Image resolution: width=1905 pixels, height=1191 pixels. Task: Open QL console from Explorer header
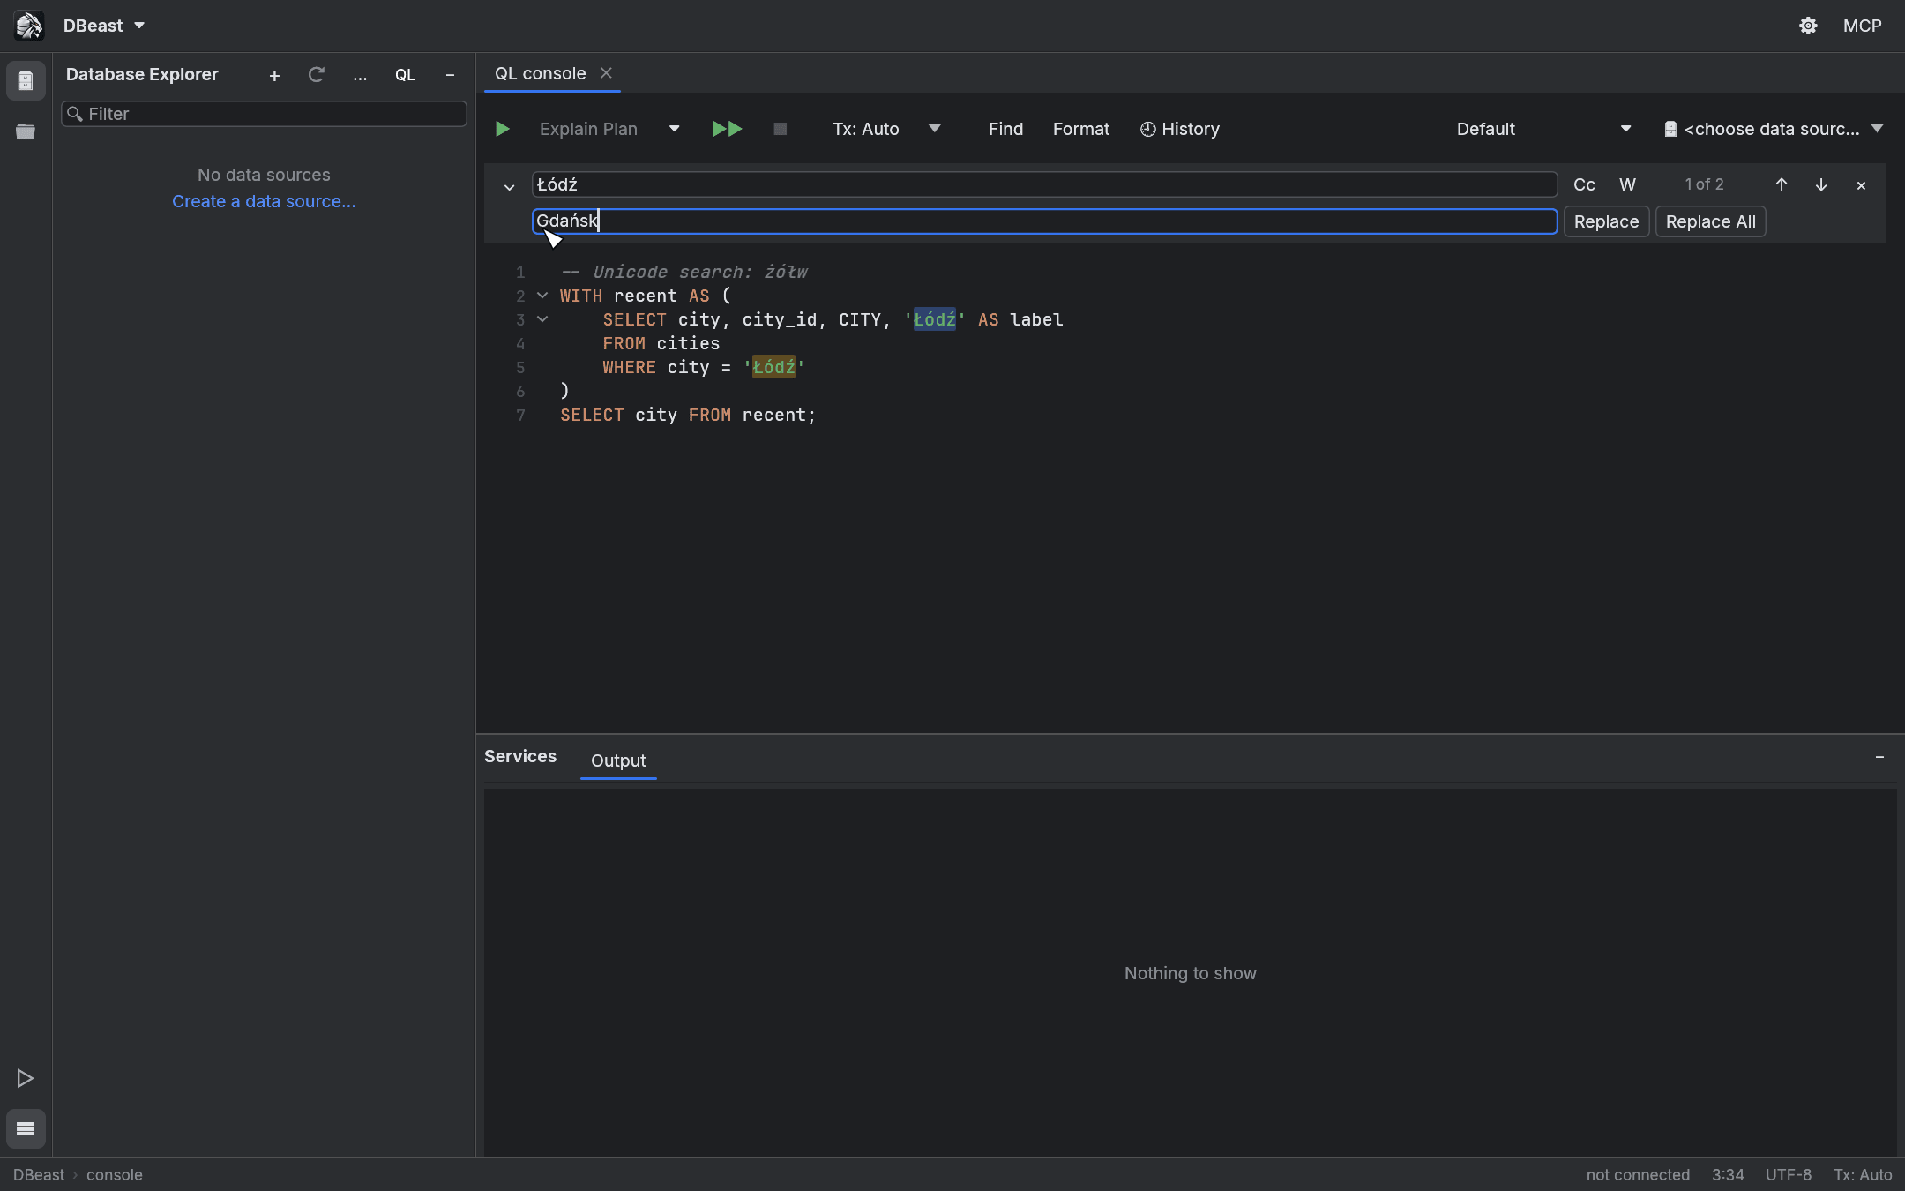(405, 75)
